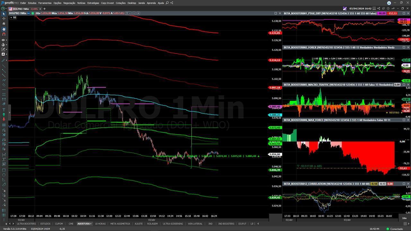Add a new chart tab with plus
411x231 pixels.
click(44, 9)
